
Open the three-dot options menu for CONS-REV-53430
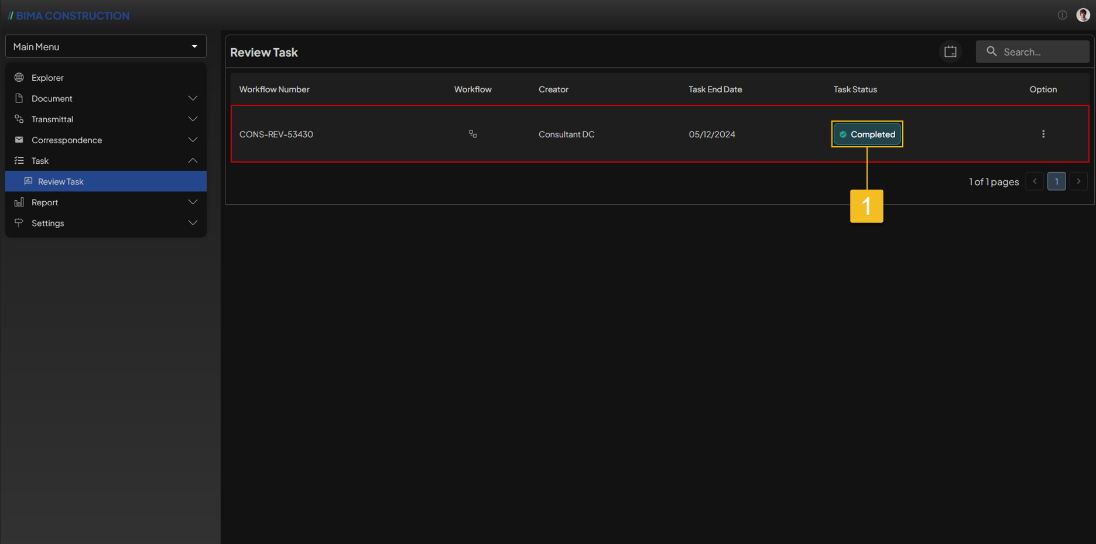click(x=1043, y=134)
